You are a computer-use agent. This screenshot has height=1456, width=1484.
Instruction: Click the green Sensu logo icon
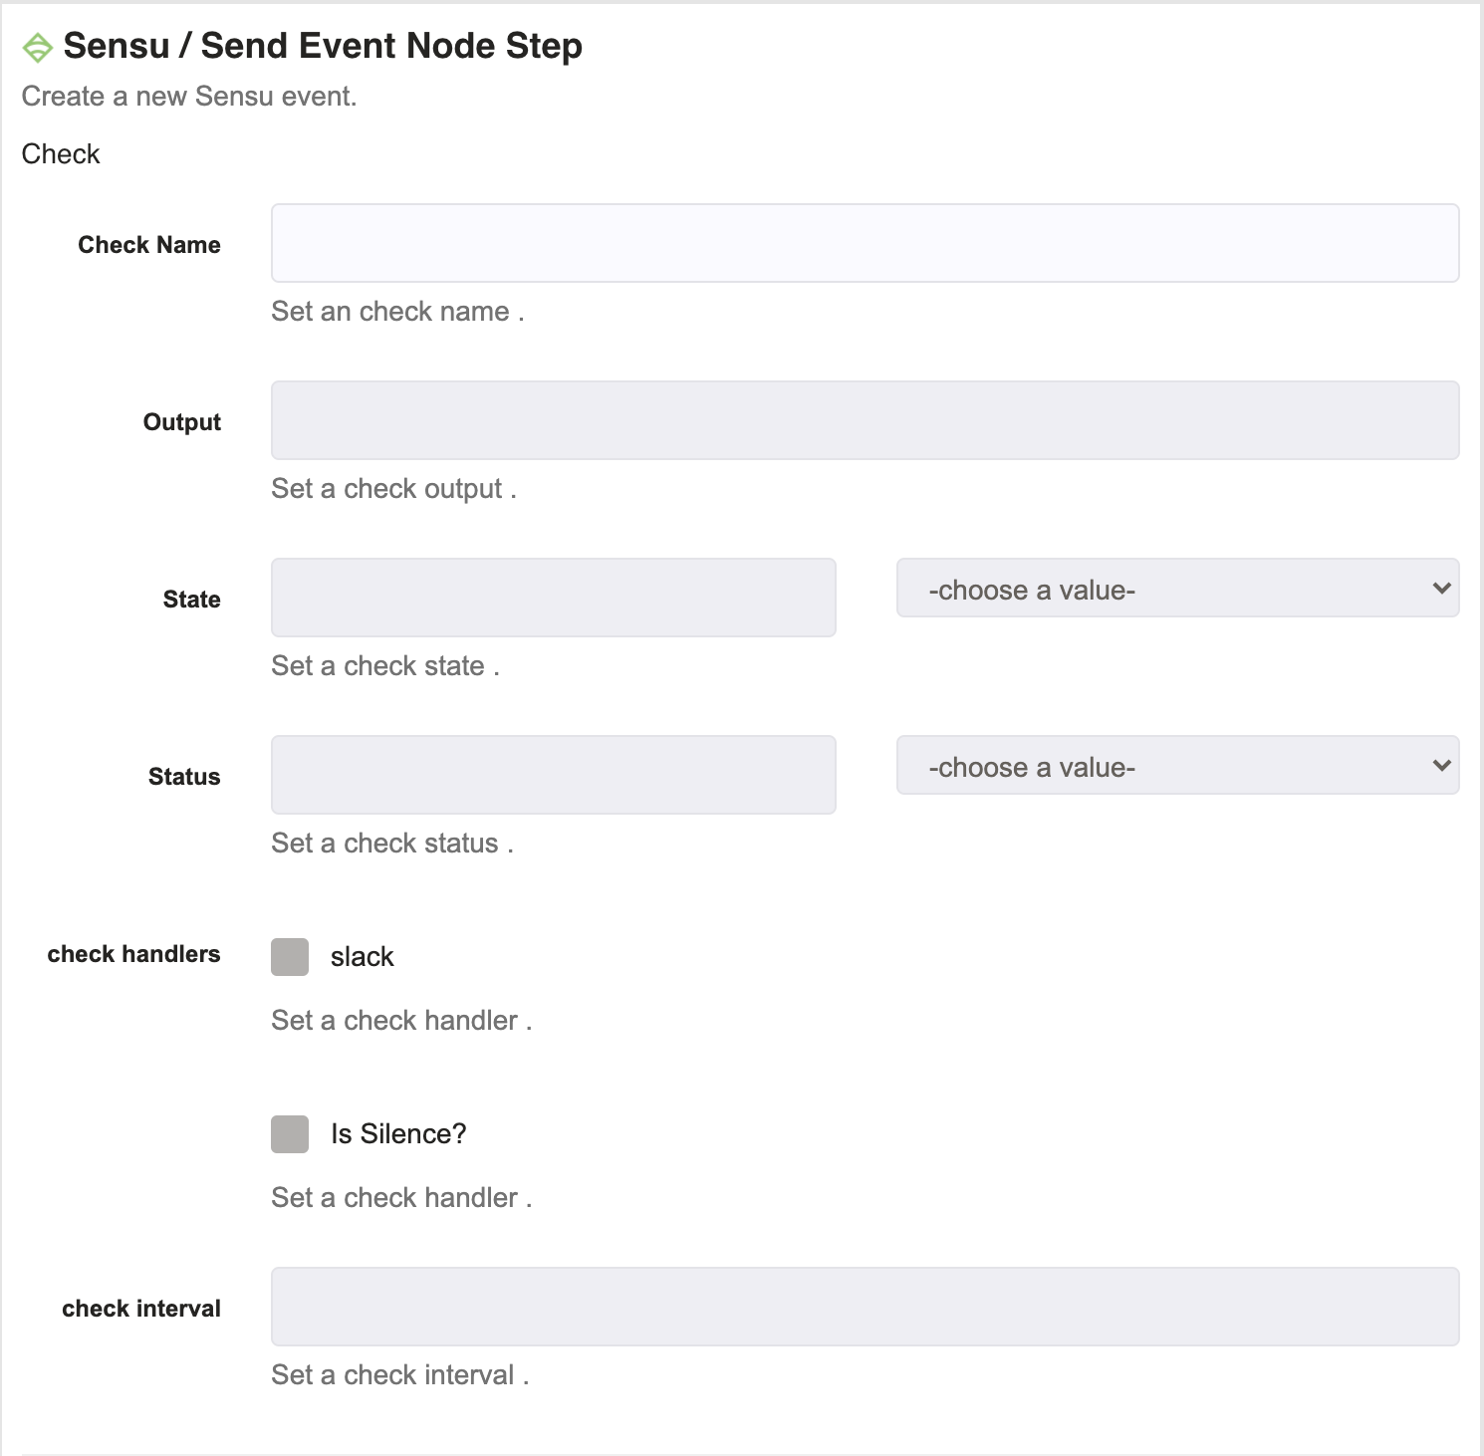coord(38,48)
